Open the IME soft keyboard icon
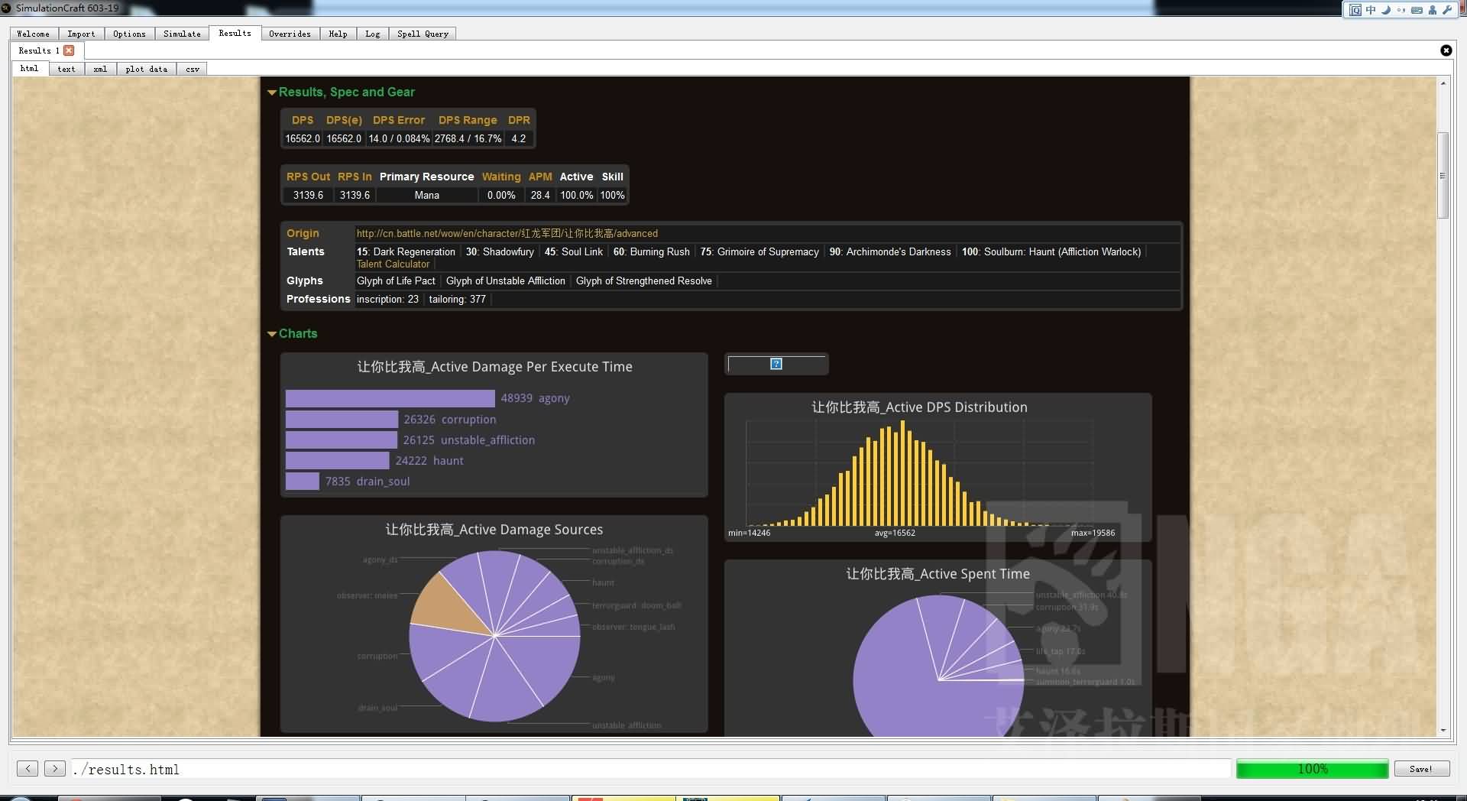The height and width of the screenshot is (801, 1467). pos(1417,10)
